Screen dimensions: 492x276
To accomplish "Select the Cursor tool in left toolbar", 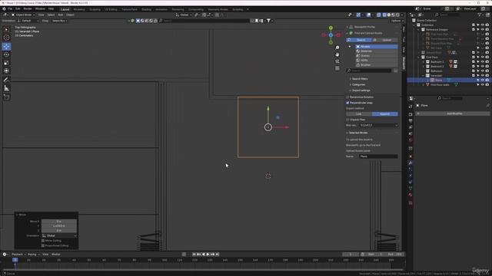I will (6, 38).
